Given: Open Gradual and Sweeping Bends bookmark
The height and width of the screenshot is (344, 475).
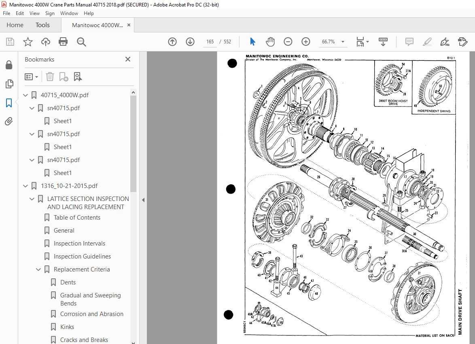Looking at the screenshot, I should click(90, 299).
